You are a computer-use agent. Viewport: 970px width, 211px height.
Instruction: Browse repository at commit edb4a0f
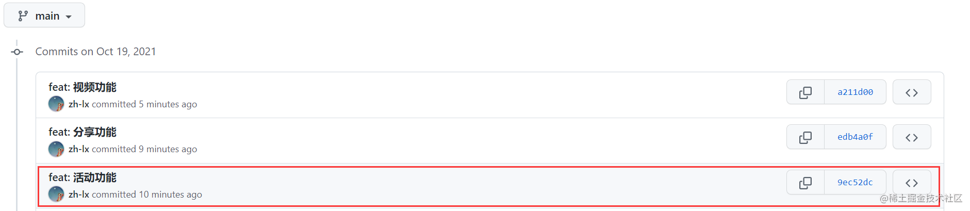[912, 137]
